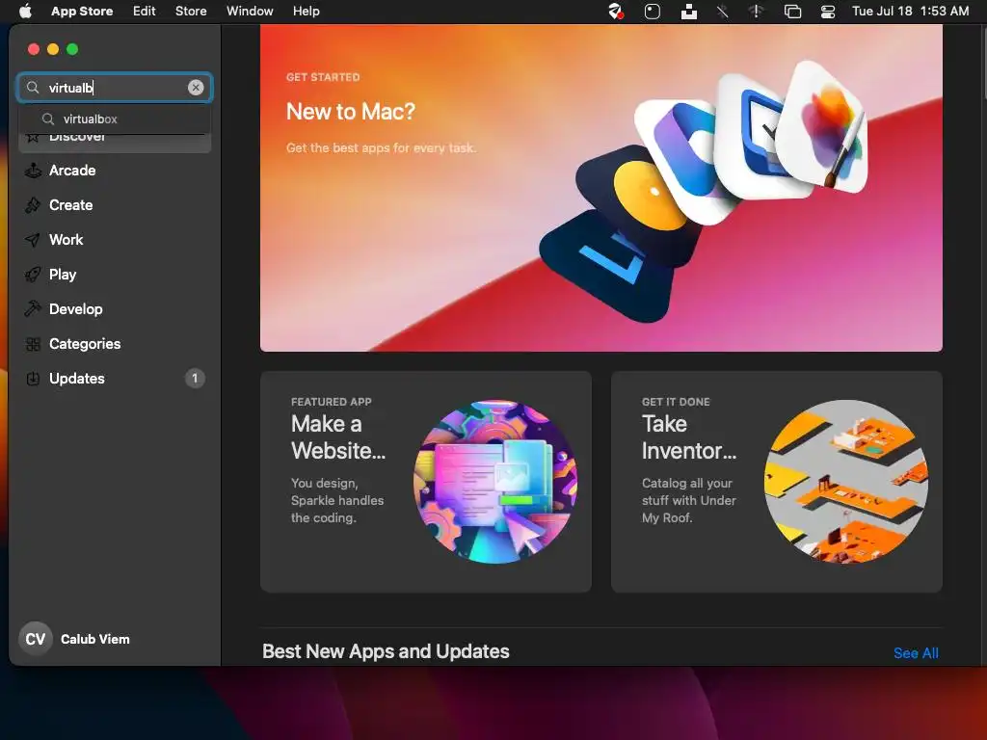Click the rounded square menu bar icon

coord(653,11)
